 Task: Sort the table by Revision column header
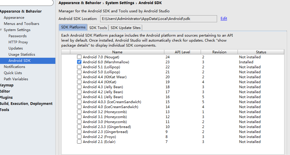(219, 52)
